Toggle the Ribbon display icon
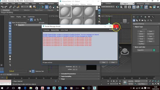Screen dimensions: 160x90 pyautogui.click(x=134, y=7)
